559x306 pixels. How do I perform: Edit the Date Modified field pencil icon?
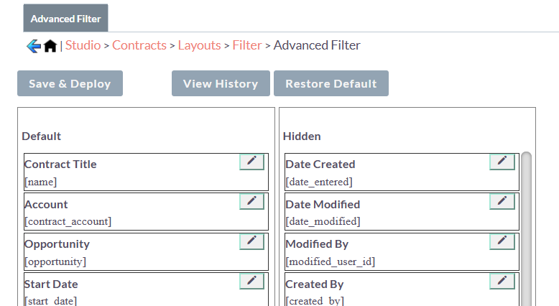502,202
